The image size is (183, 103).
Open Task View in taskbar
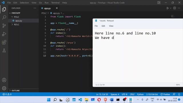pyautogui.click(x=61, y=100)
